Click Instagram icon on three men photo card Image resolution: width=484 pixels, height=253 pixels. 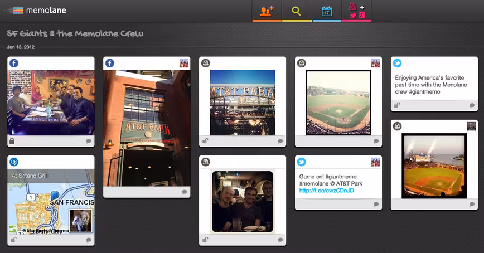[x=206, y=162]
